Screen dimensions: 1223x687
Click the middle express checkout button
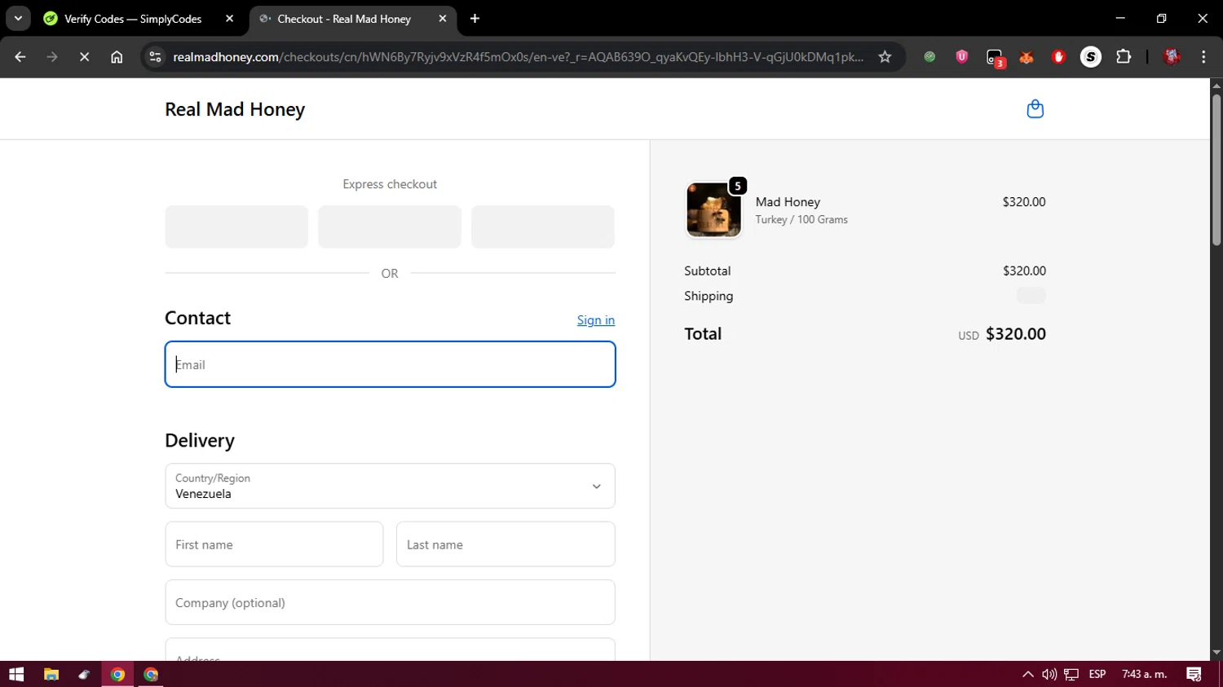click(x=390, y=227)
